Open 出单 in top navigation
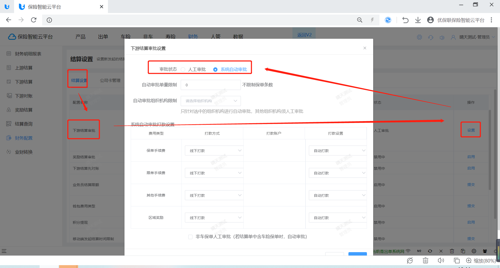 pos(103,37)
